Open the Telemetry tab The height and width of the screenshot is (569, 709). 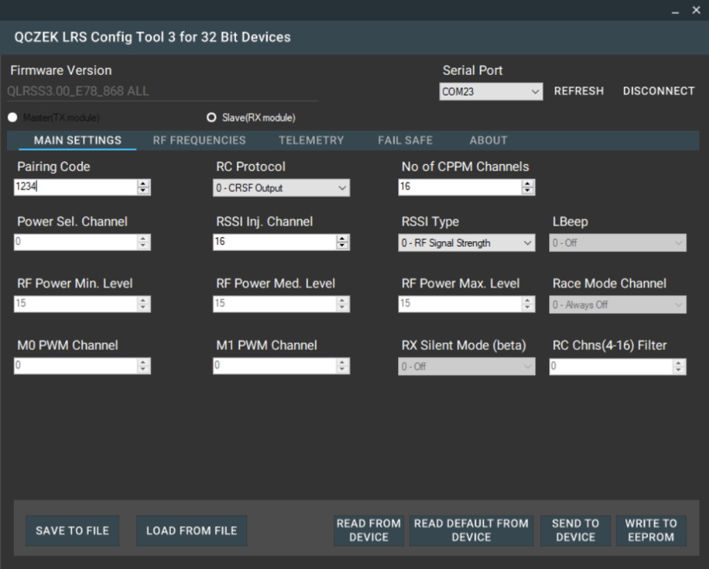tap(311, 140)
